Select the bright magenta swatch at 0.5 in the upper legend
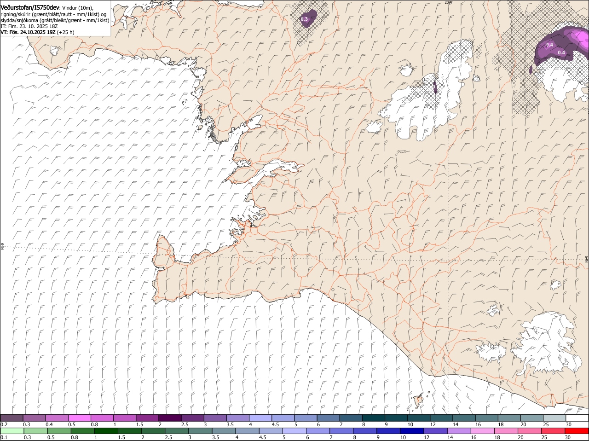 click(x=79, y=418)
